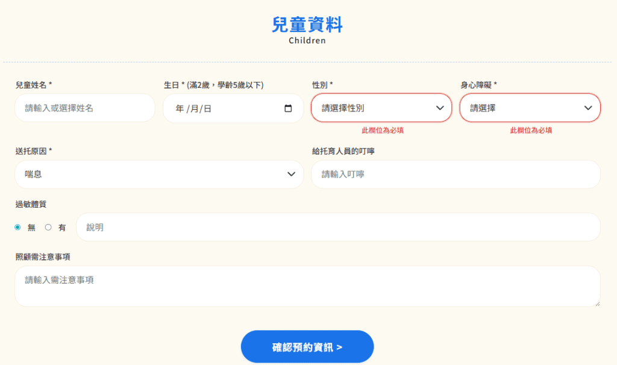This screenshot has width=617, height=365.
Task: Focus the 給托育人員的叮嚀 input field
Action: coord(456,174)
